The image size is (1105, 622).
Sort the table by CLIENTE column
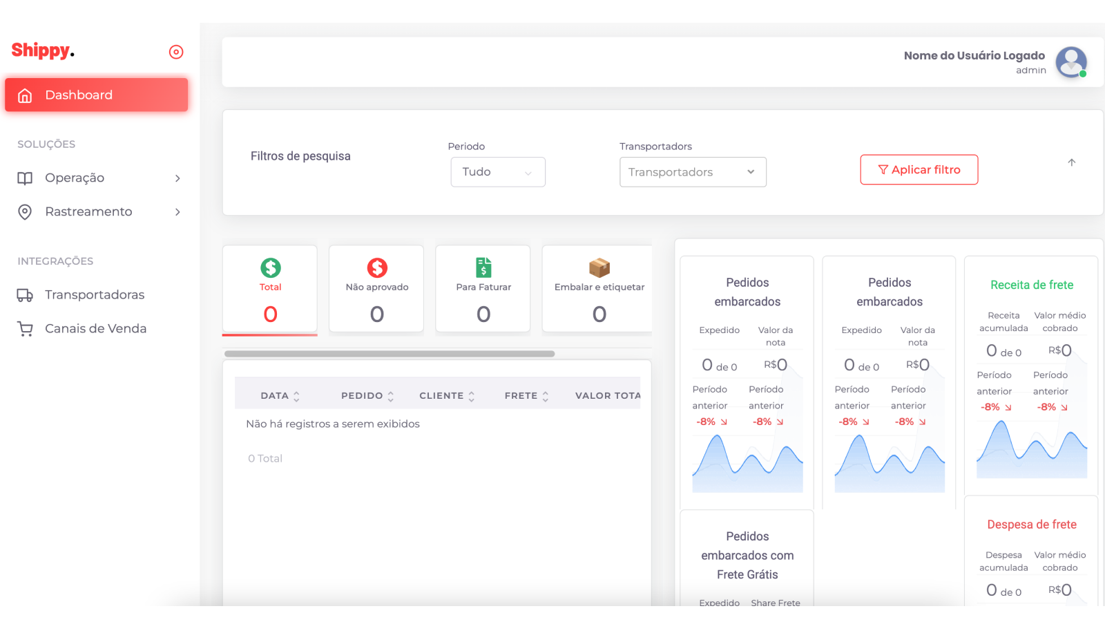click(x=446, y=395)
